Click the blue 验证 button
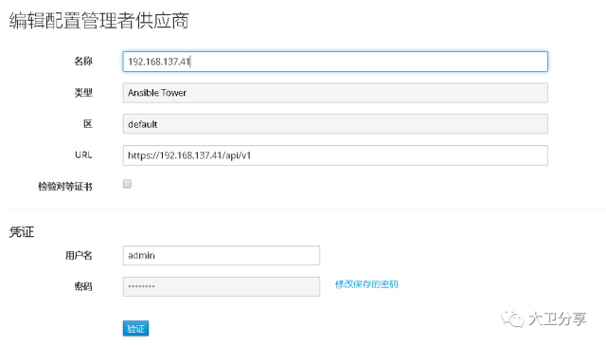606x345 pixels. coord(135,329)
